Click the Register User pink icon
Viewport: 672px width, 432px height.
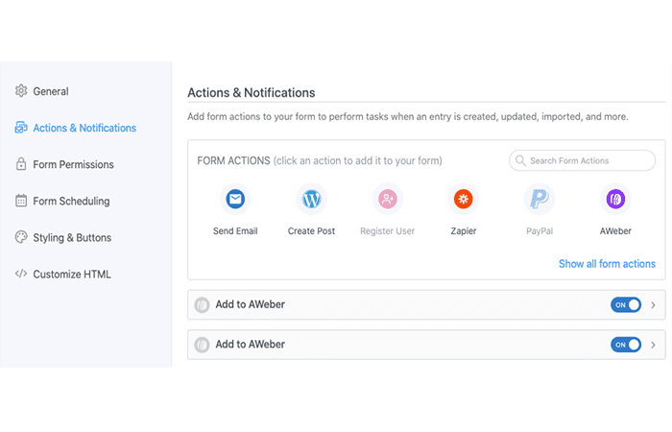coord(388,199)
